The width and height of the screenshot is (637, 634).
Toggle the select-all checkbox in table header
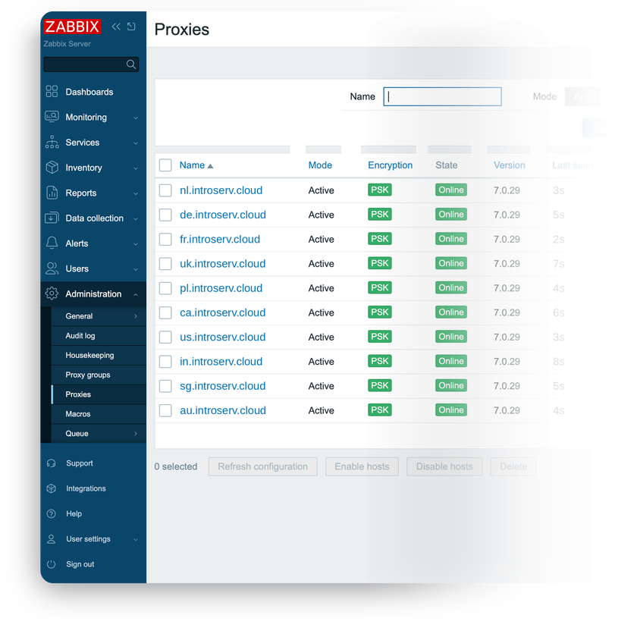coord(165,165)
